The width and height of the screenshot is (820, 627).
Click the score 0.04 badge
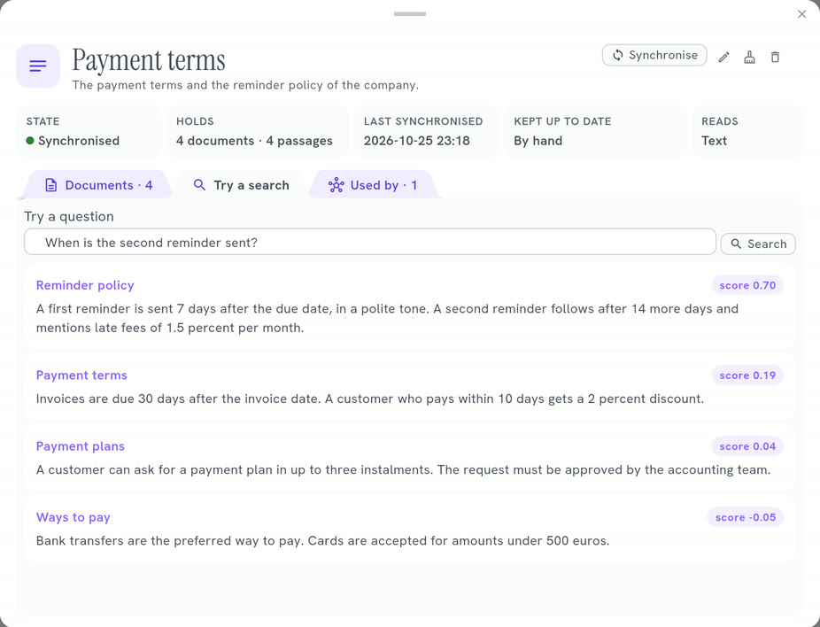pos(747,446)
